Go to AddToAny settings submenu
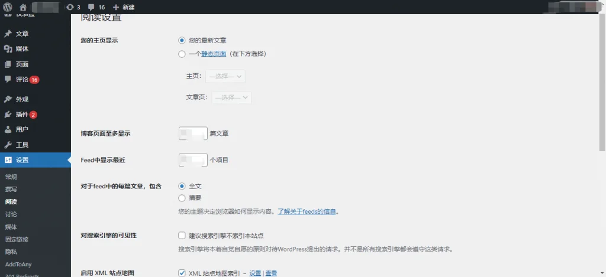 (18, 264)
